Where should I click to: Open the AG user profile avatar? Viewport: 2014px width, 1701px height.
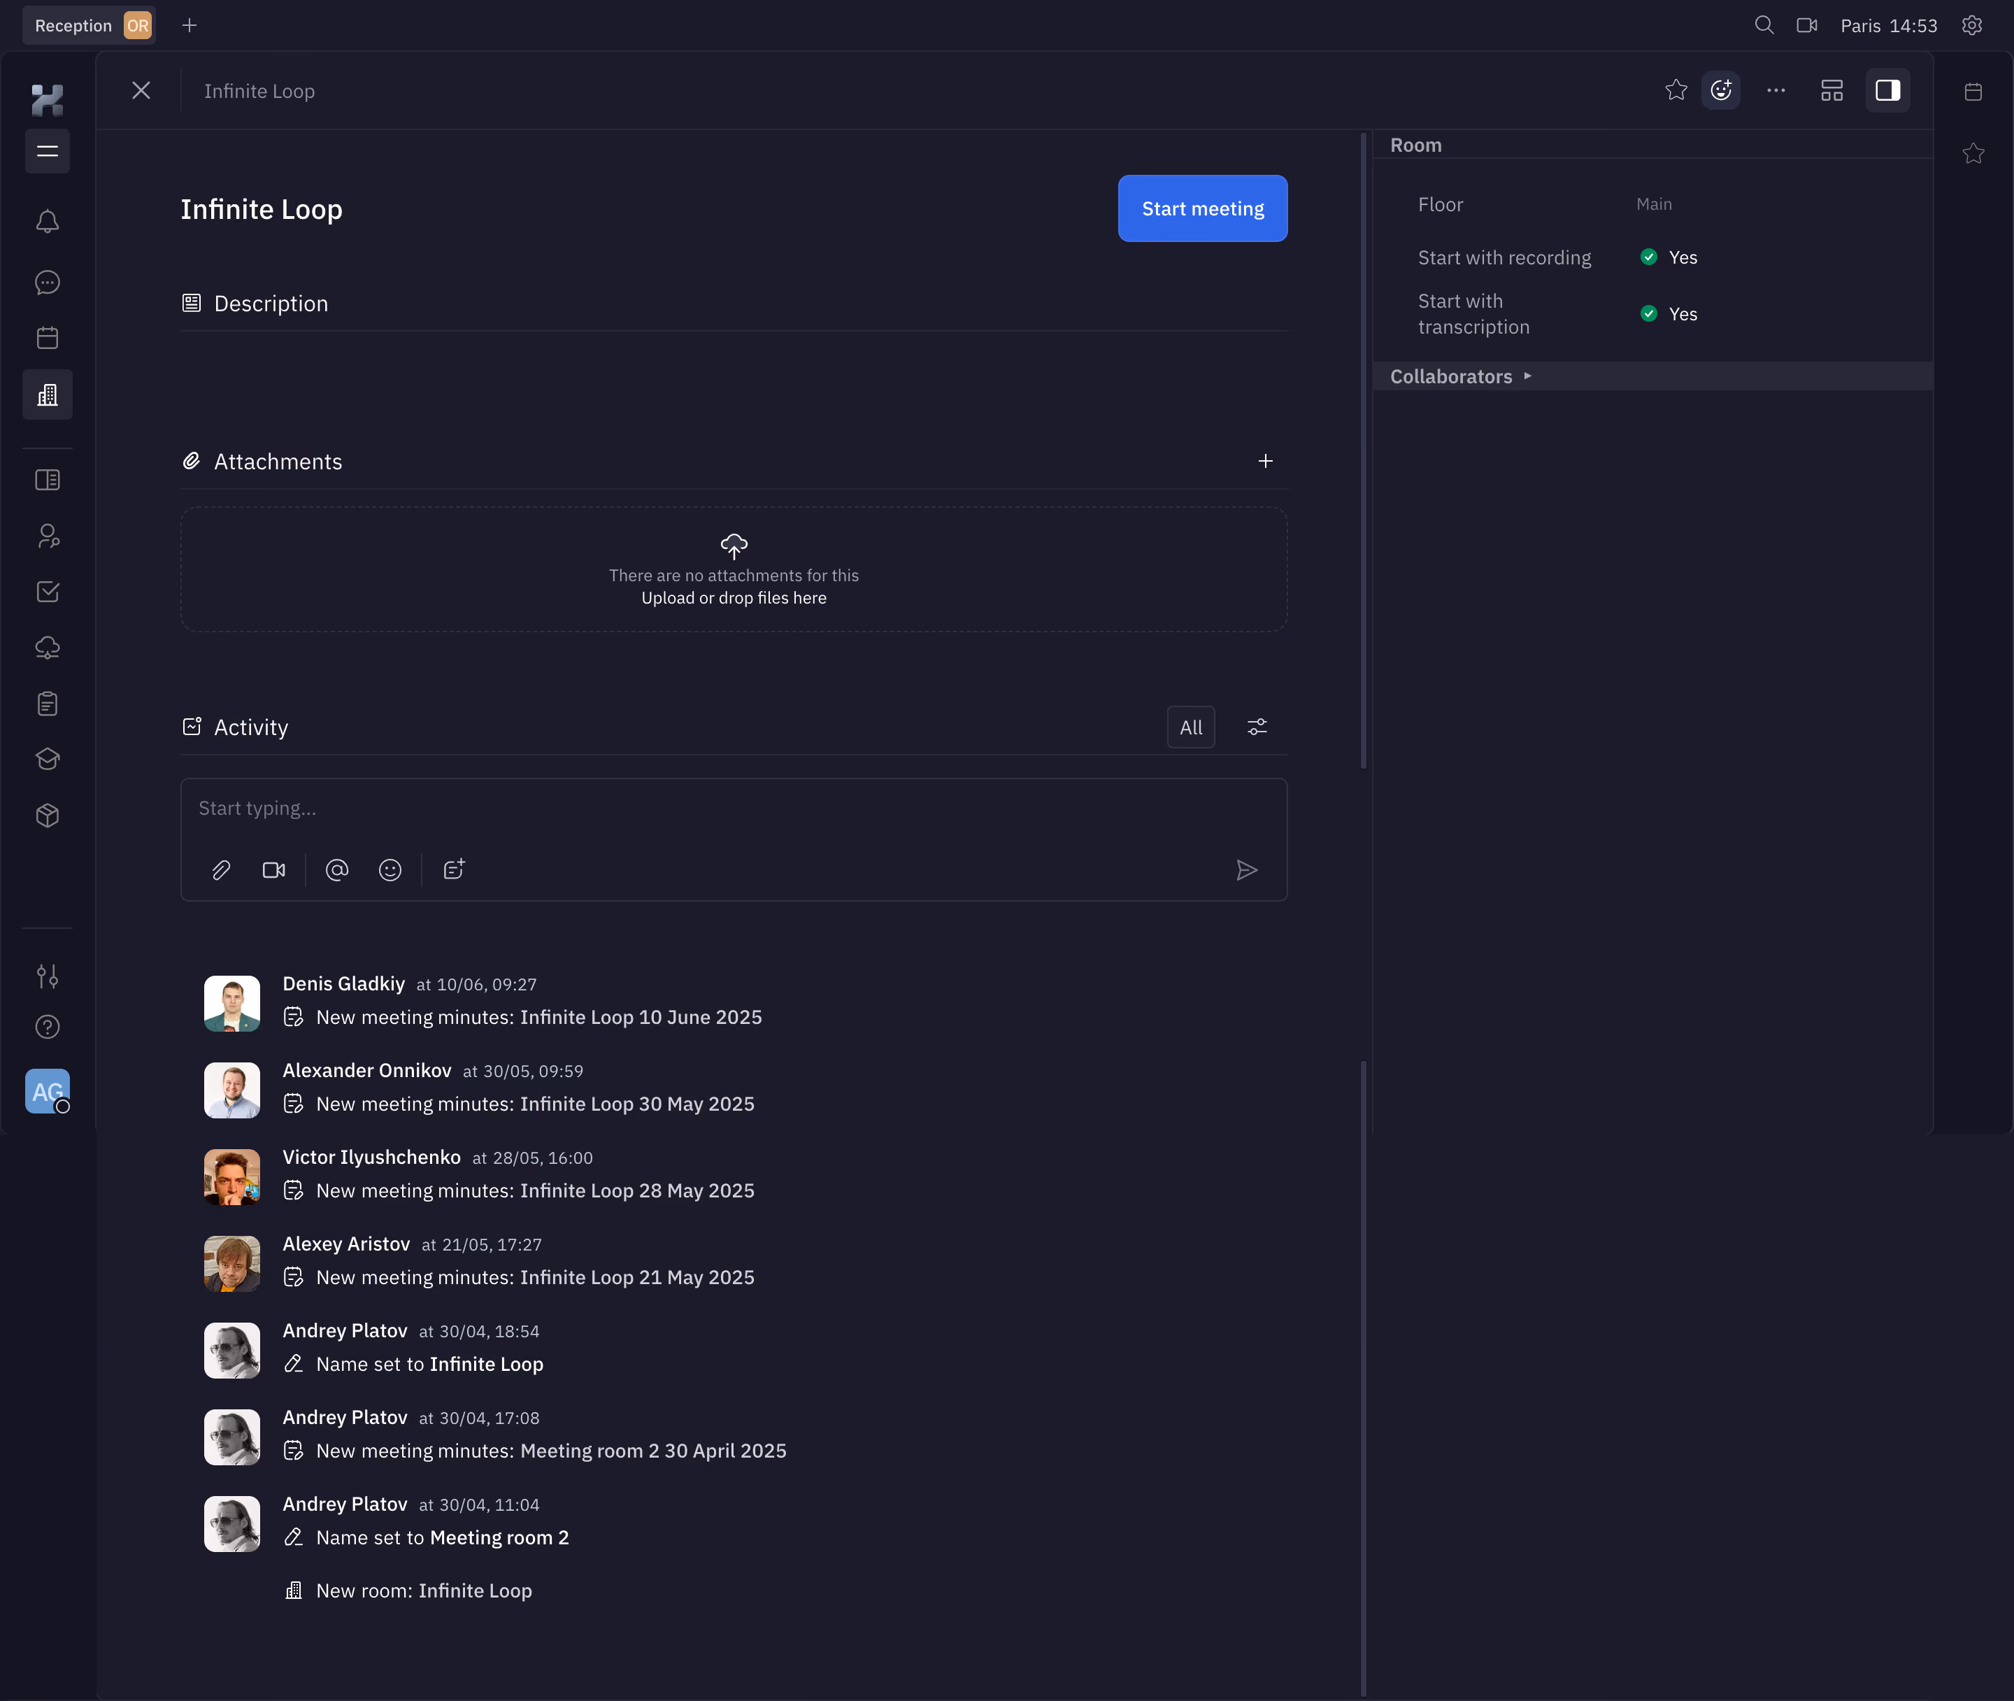tap(48, 1092)
